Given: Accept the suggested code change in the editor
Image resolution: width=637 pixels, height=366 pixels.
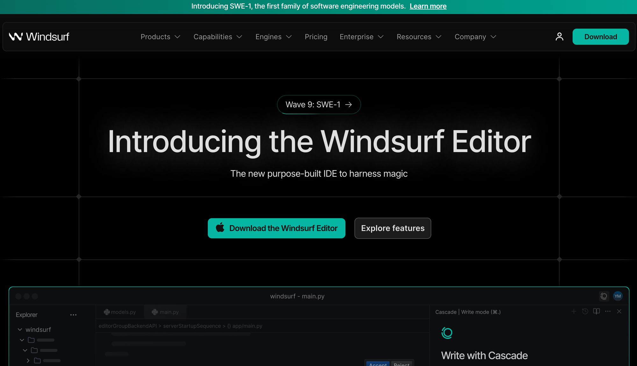Looking at the screenshot, I should (x=378, y=365).
